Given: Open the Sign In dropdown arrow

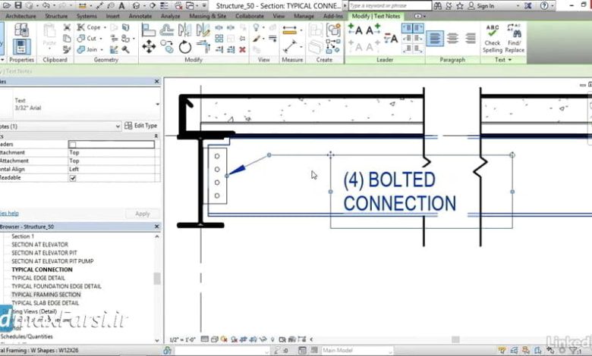Looking at the screenshot, I should pyautogui.click(x=518, y=6).
